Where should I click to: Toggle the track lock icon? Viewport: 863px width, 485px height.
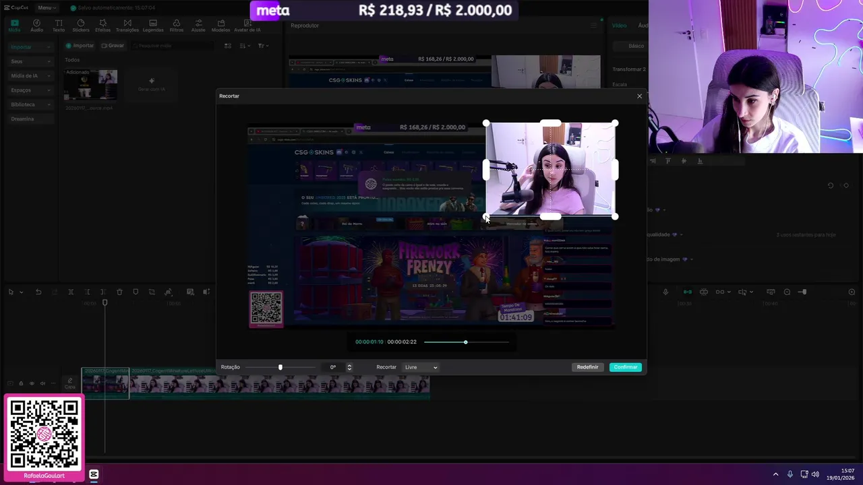coord(21,383)
